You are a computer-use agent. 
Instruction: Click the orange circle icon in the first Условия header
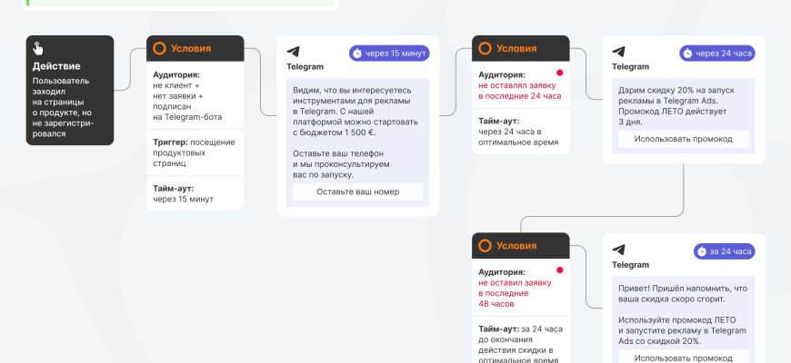point(159,49)
